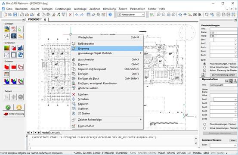Click the 'Ende Erfassung' button

14,114
